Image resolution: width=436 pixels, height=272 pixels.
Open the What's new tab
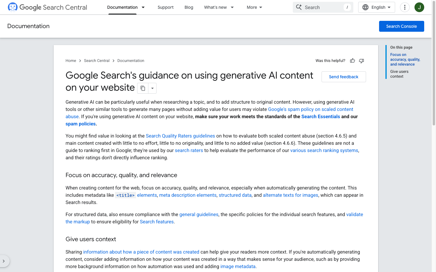pos(215,7)
